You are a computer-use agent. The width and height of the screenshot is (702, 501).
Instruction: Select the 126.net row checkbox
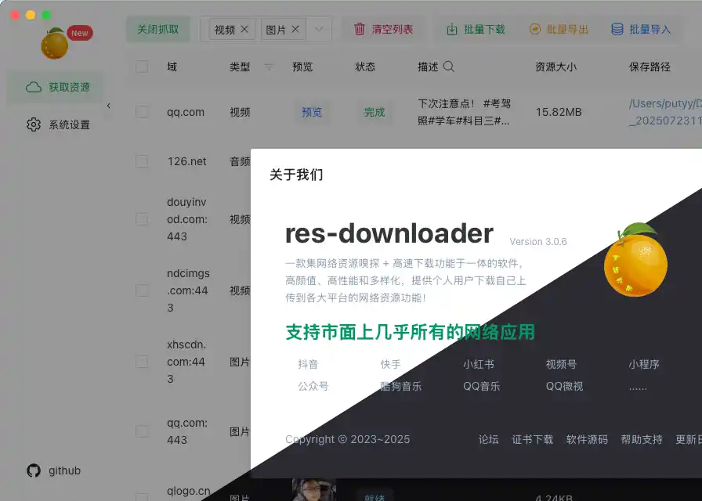142,161
